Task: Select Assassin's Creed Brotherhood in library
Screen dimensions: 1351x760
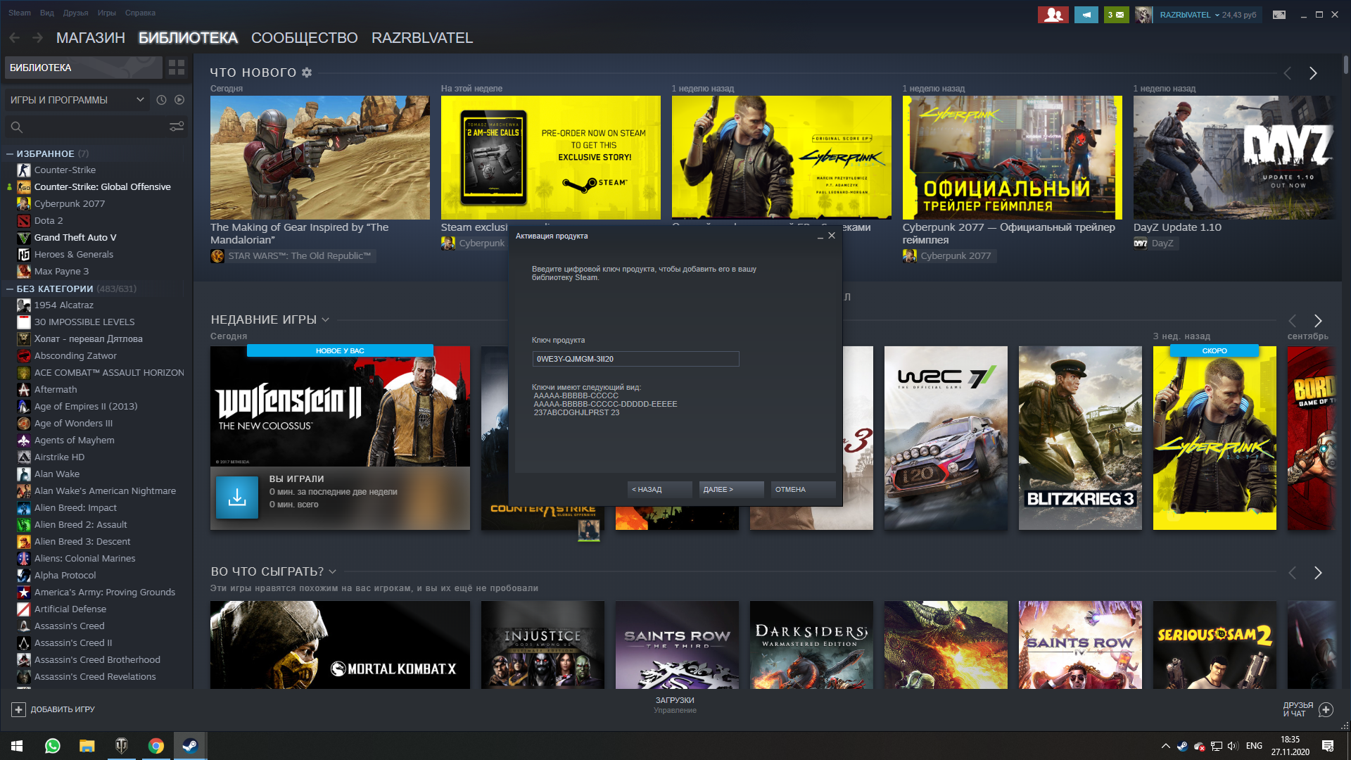Action: [97, 660]
